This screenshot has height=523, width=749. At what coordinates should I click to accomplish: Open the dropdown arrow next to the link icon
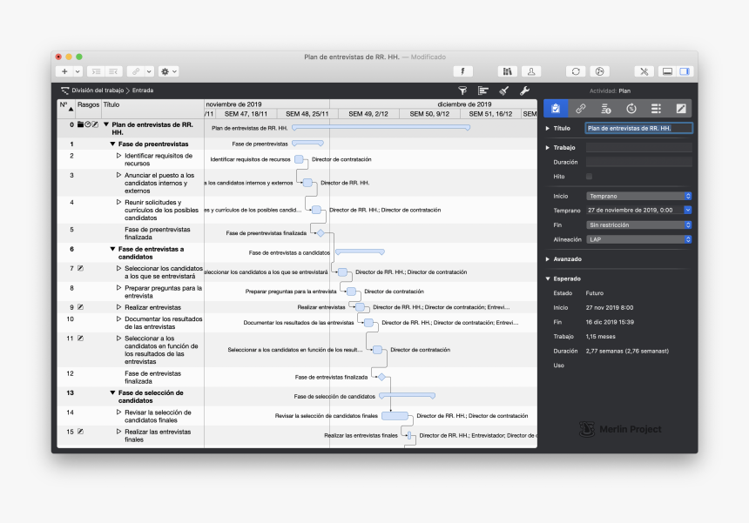tap(149, 71)
